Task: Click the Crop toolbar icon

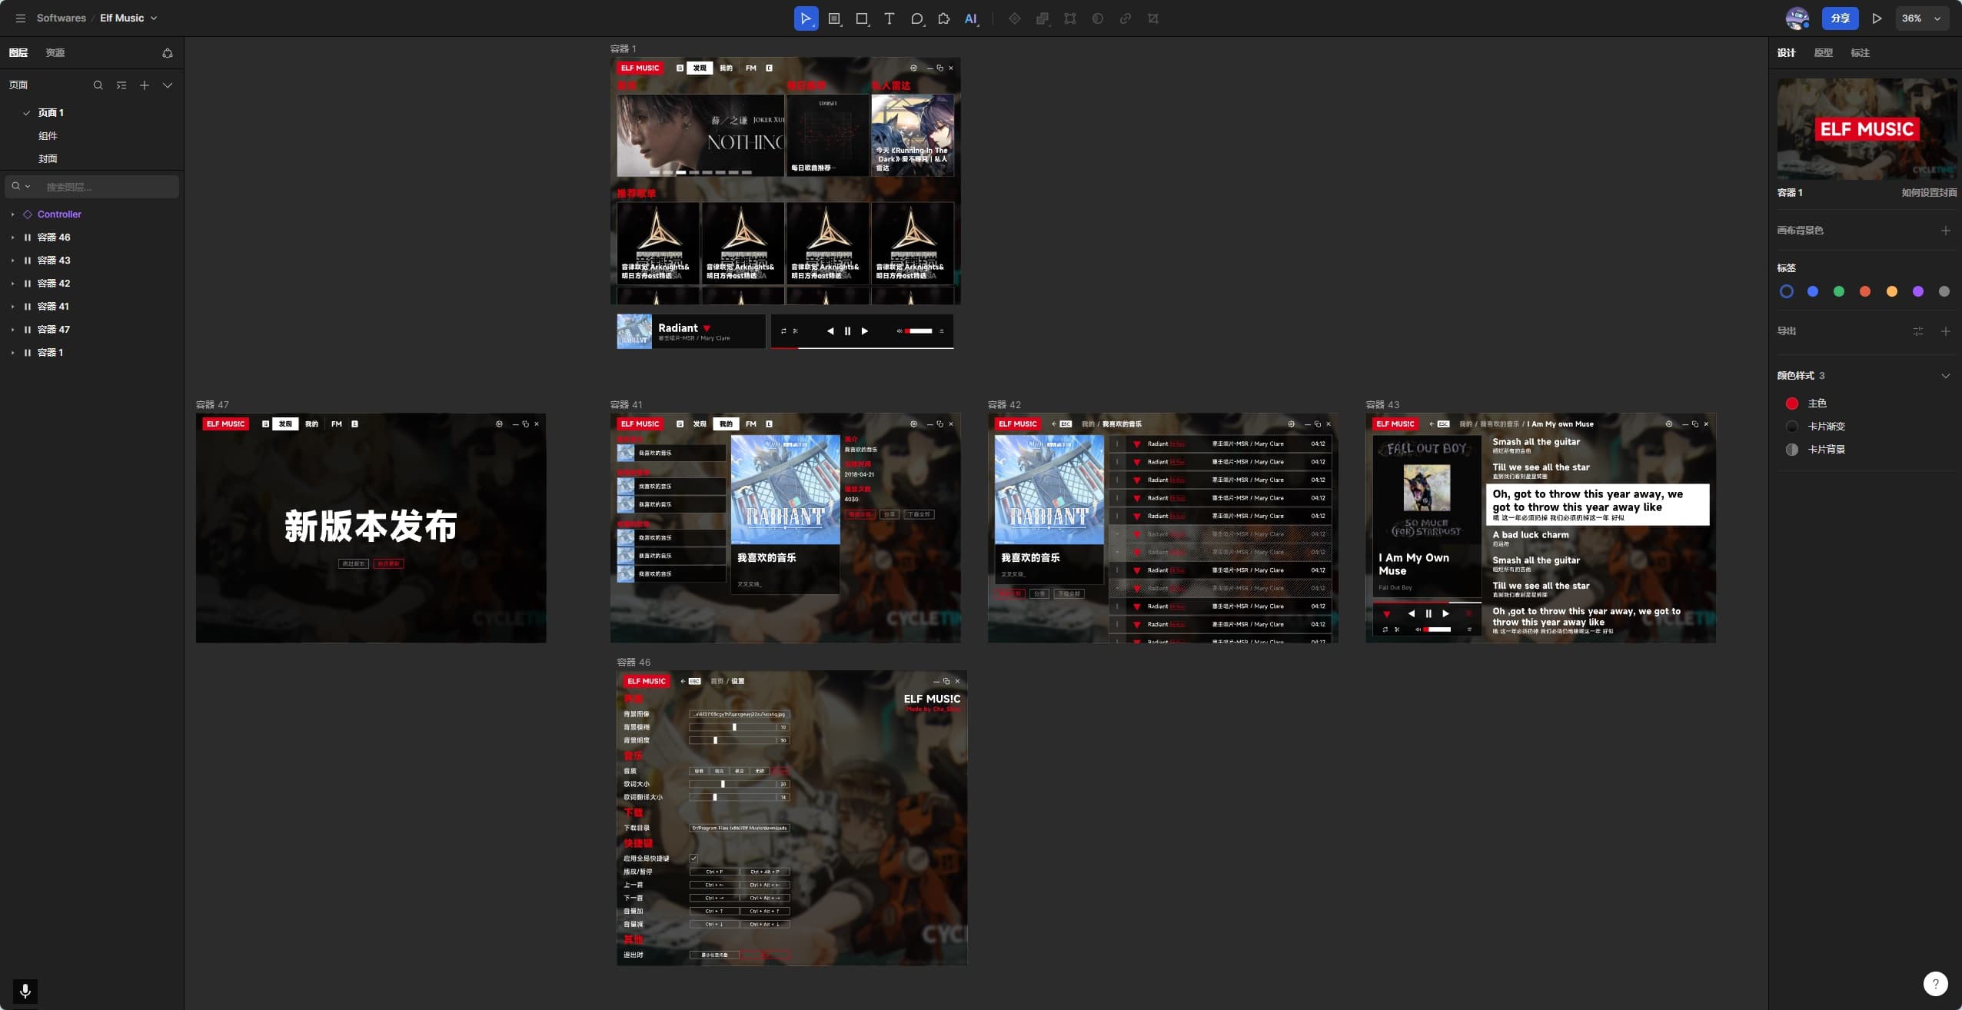Action: click(1153, 18)
